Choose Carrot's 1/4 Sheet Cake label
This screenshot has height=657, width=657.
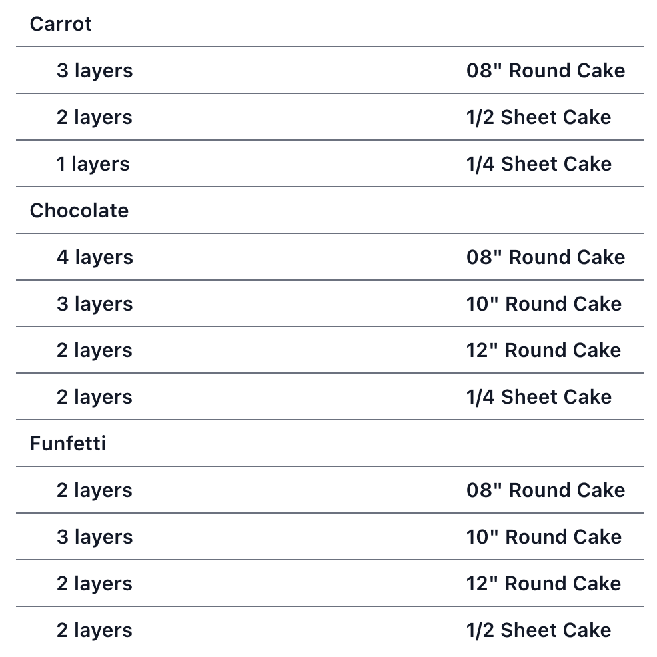[538, 164]
